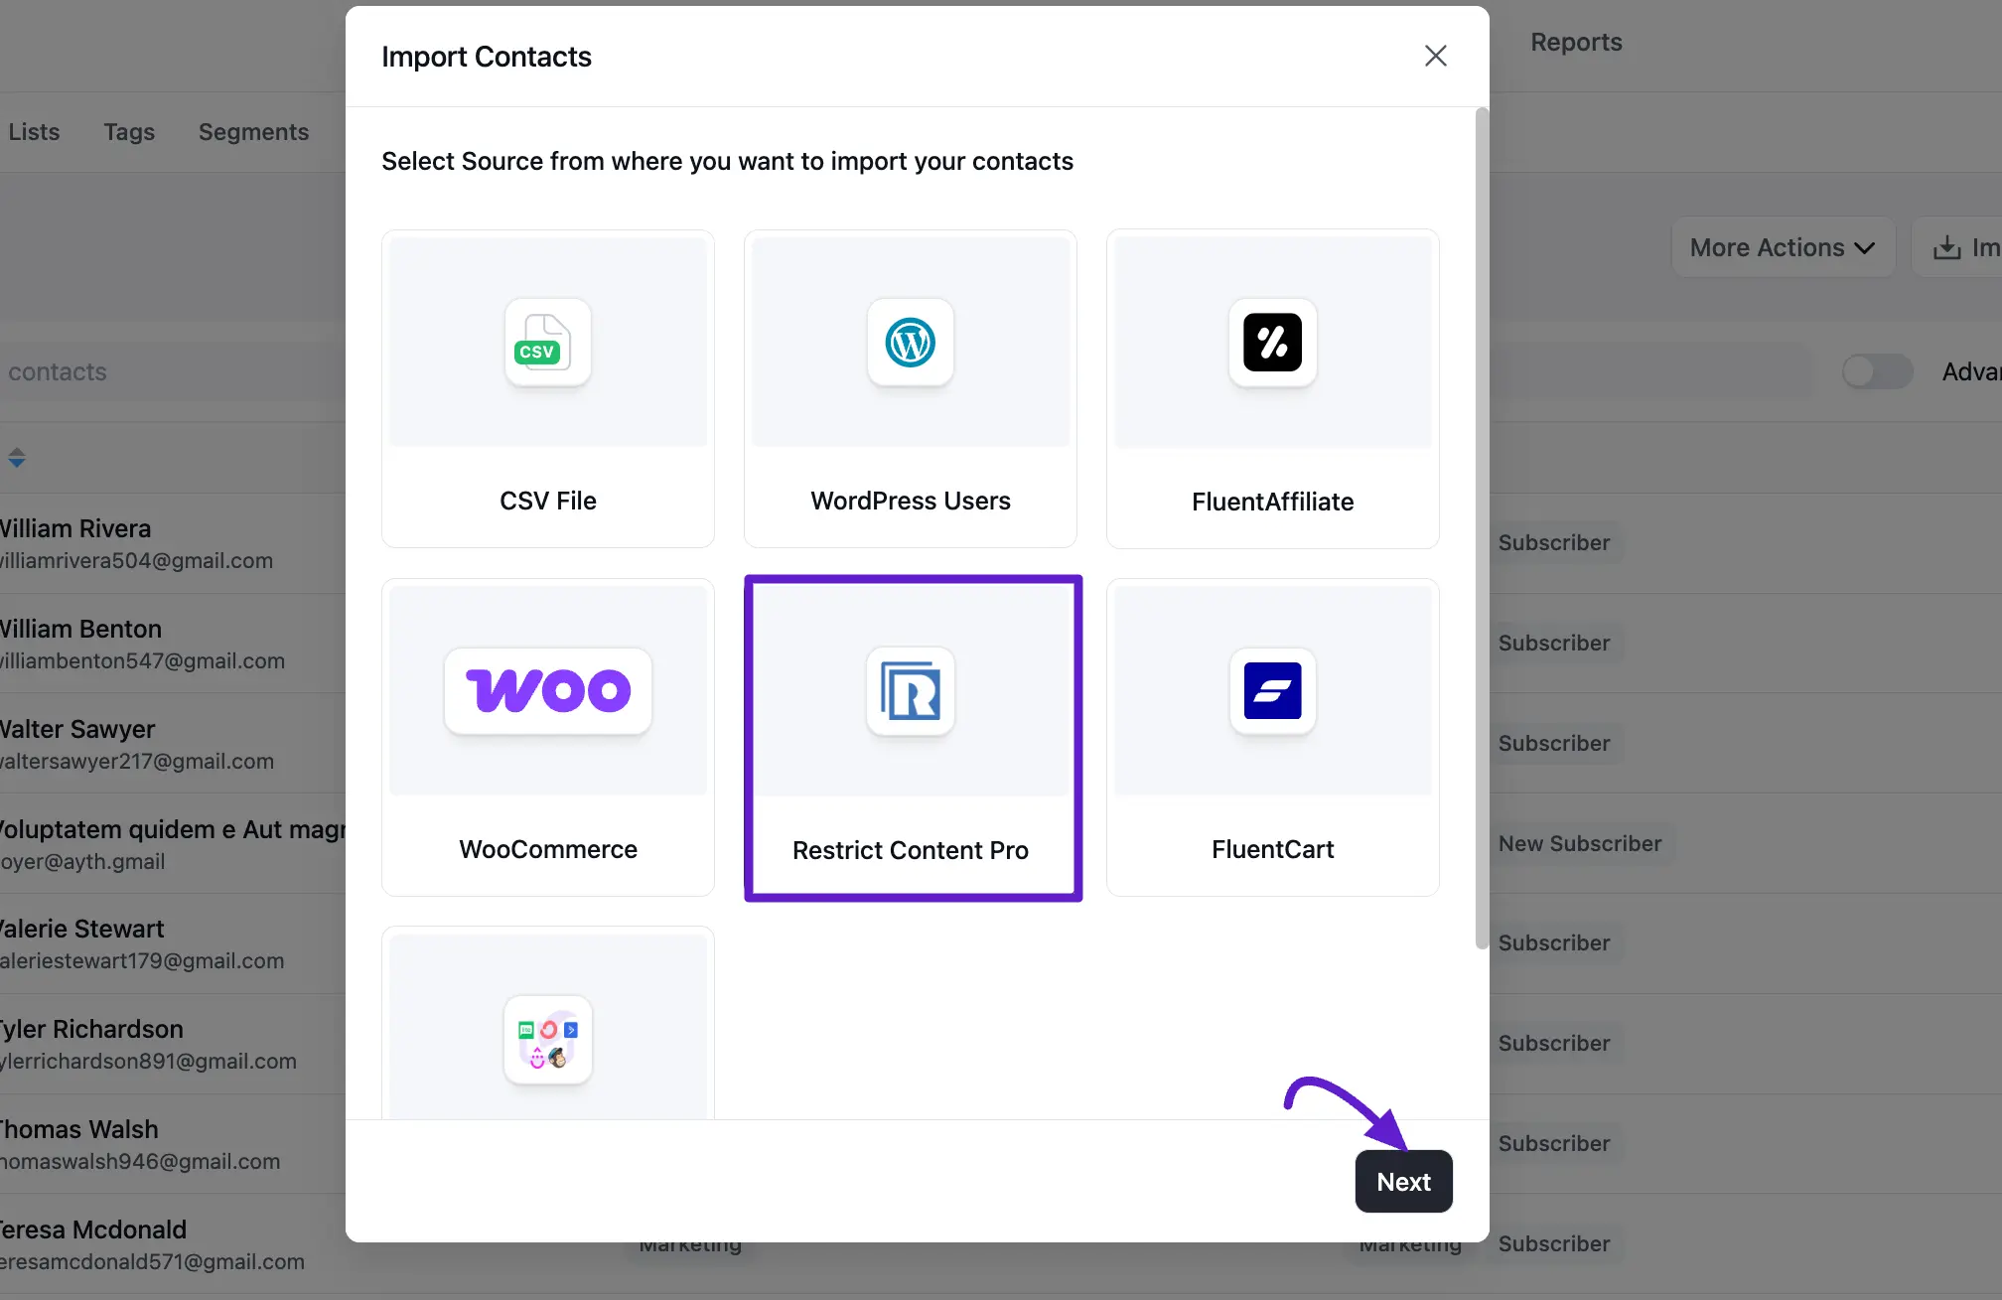Click the Next button
2002x1300 pixels.
coord(1404,1182)
